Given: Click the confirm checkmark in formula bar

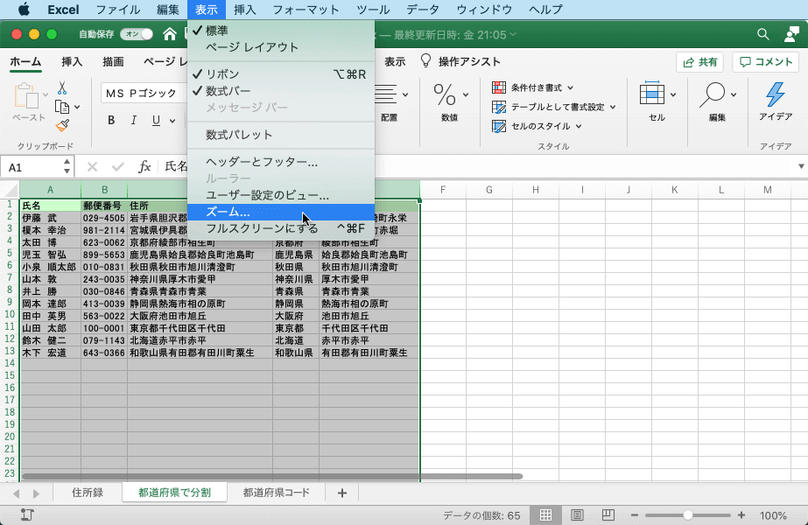Looking at the screenshot, I should pos(118,166).
